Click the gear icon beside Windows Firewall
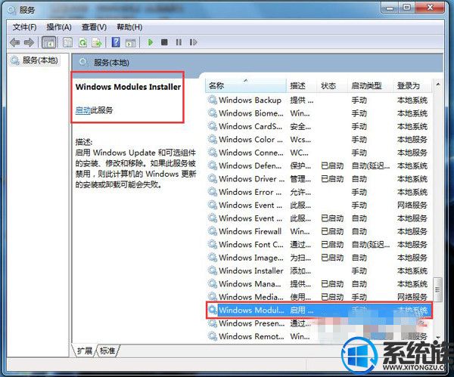The image size is (454, 377). (x=212, y=231)
